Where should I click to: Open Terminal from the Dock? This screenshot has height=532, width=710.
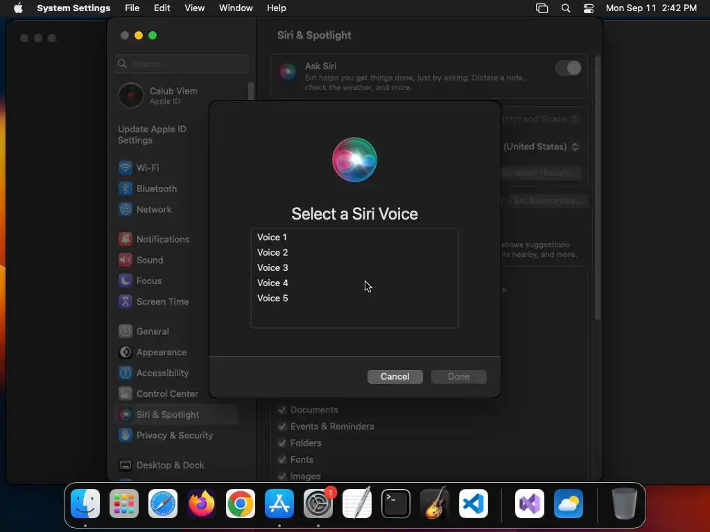(x=396, y=504)
